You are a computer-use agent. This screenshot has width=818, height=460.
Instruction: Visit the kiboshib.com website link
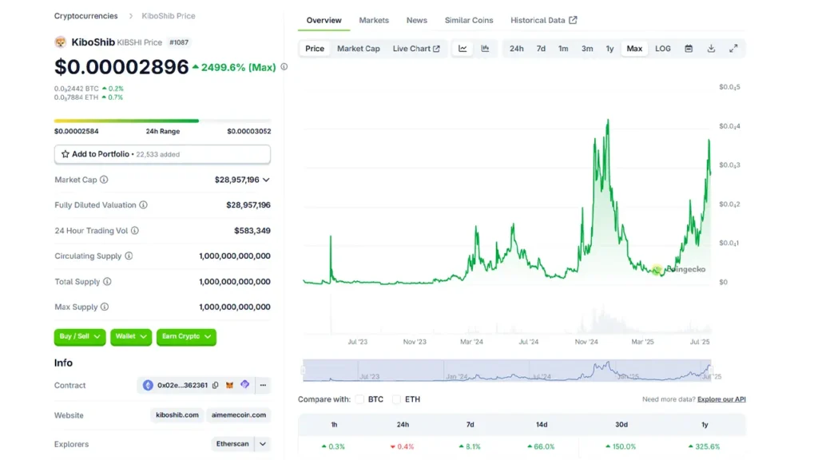tap(177, 415)
